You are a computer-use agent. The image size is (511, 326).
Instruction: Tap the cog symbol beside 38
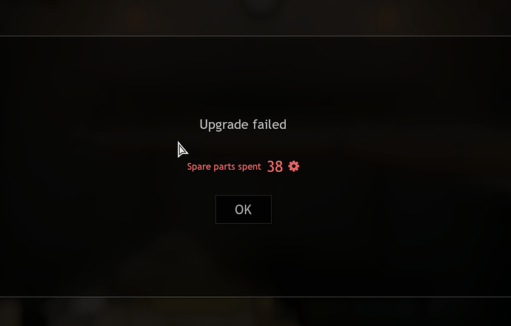293,166
